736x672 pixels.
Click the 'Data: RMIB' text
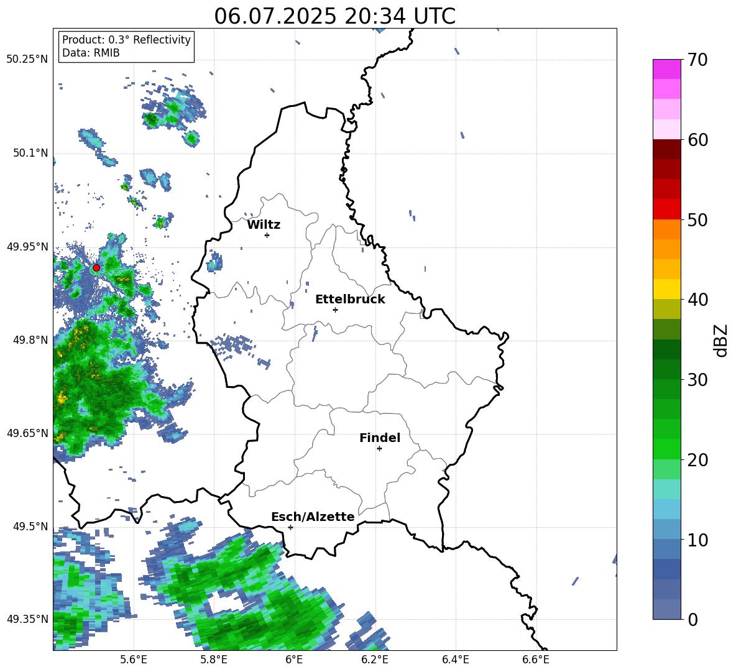(91, 53)
